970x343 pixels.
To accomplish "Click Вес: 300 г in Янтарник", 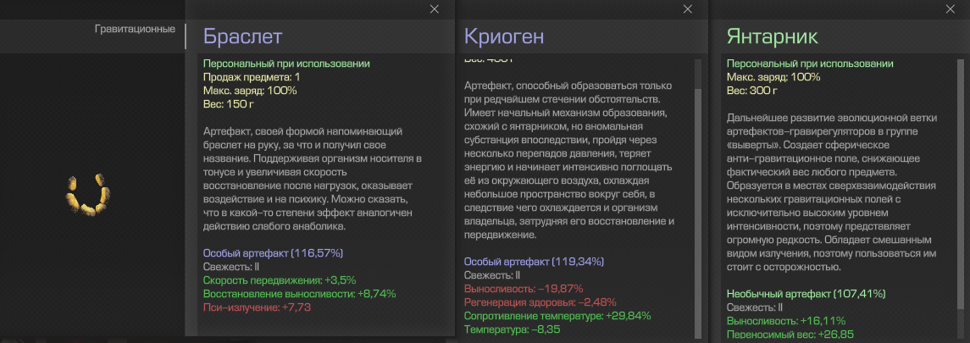I will 752,91.
